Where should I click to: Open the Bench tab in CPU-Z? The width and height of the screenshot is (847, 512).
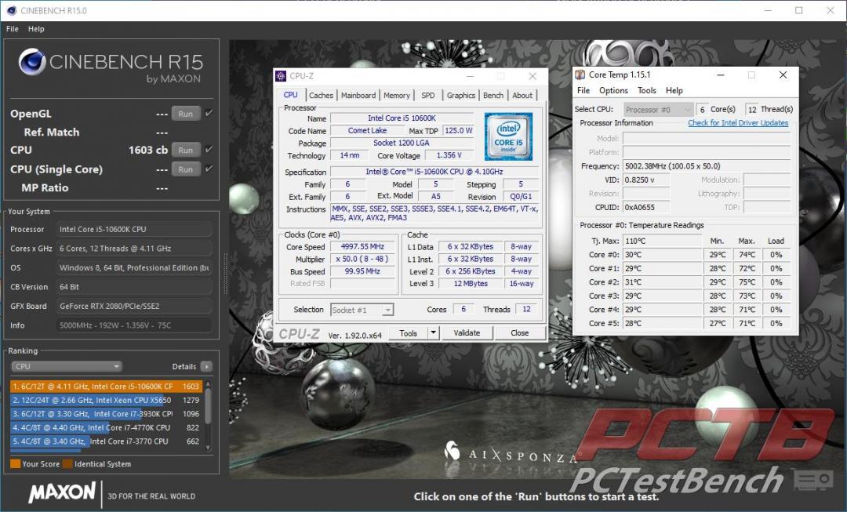tap(493, 95)
